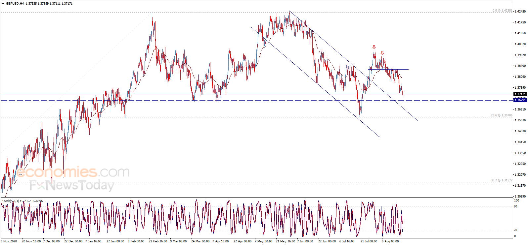Select the second red down-arrow marker
528x245 pixels.
click(382, 53)
